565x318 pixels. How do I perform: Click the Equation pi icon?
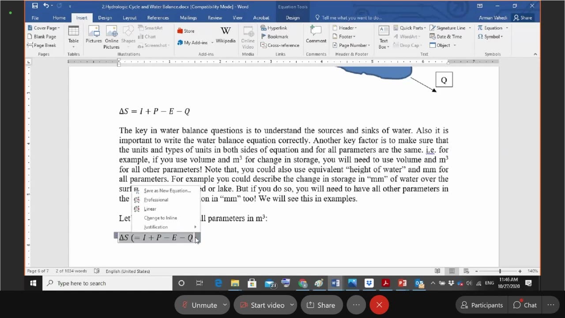480,28
